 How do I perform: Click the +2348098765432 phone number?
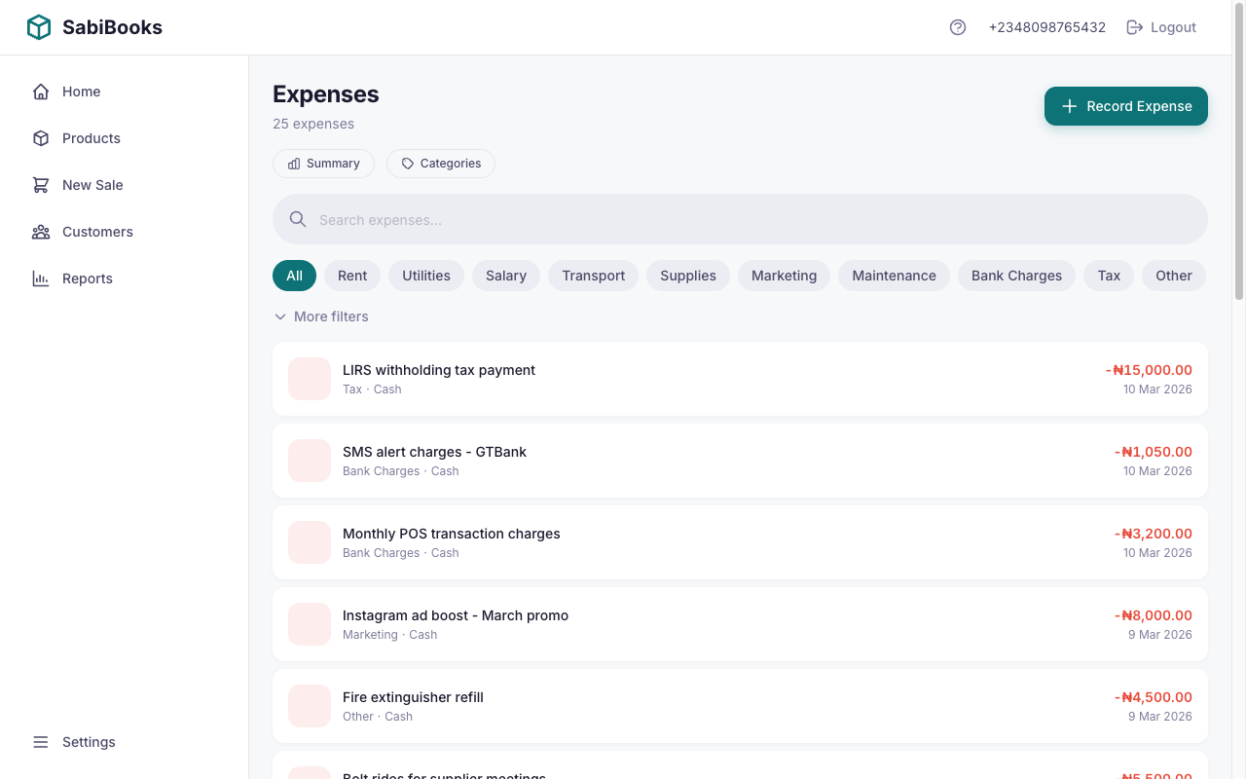click(1047, 26)
